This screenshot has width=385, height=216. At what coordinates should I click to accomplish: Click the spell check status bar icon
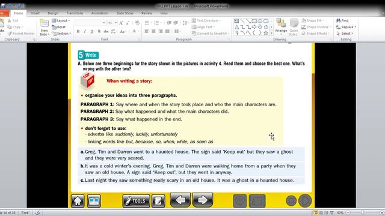tap(37, 213)
